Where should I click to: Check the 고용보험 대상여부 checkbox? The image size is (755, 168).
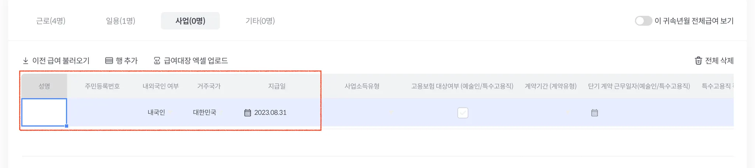[x=463, y=113]
